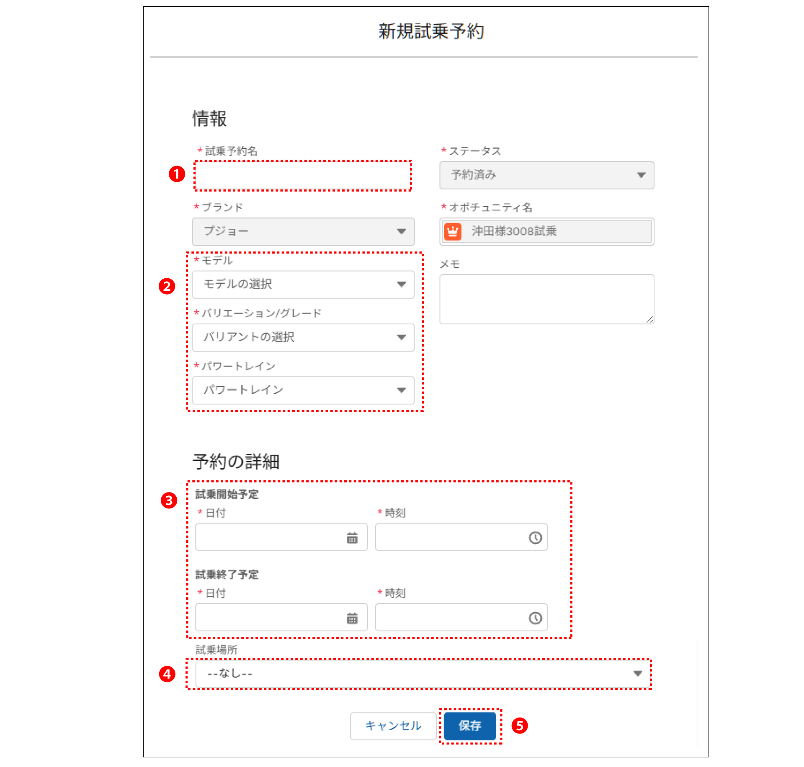Screen dimensions: 804x767
Task: Open calendar picker for test drive end date
Action: pyautogui.click(x=352, y=618)
